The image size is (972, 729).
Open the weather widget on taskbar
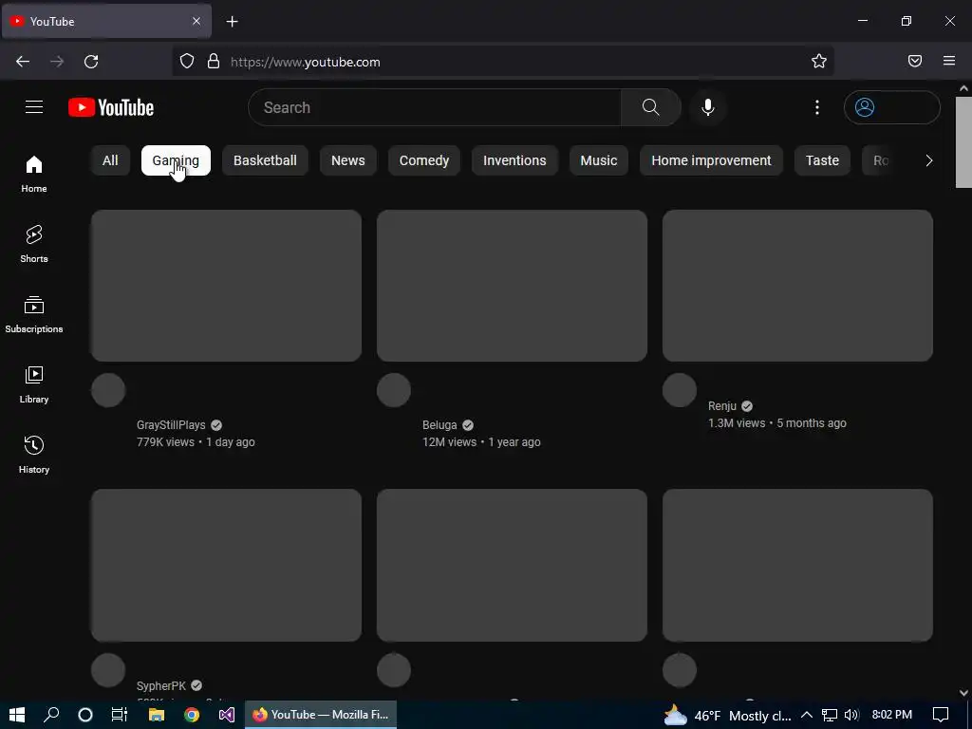(727, 716)
